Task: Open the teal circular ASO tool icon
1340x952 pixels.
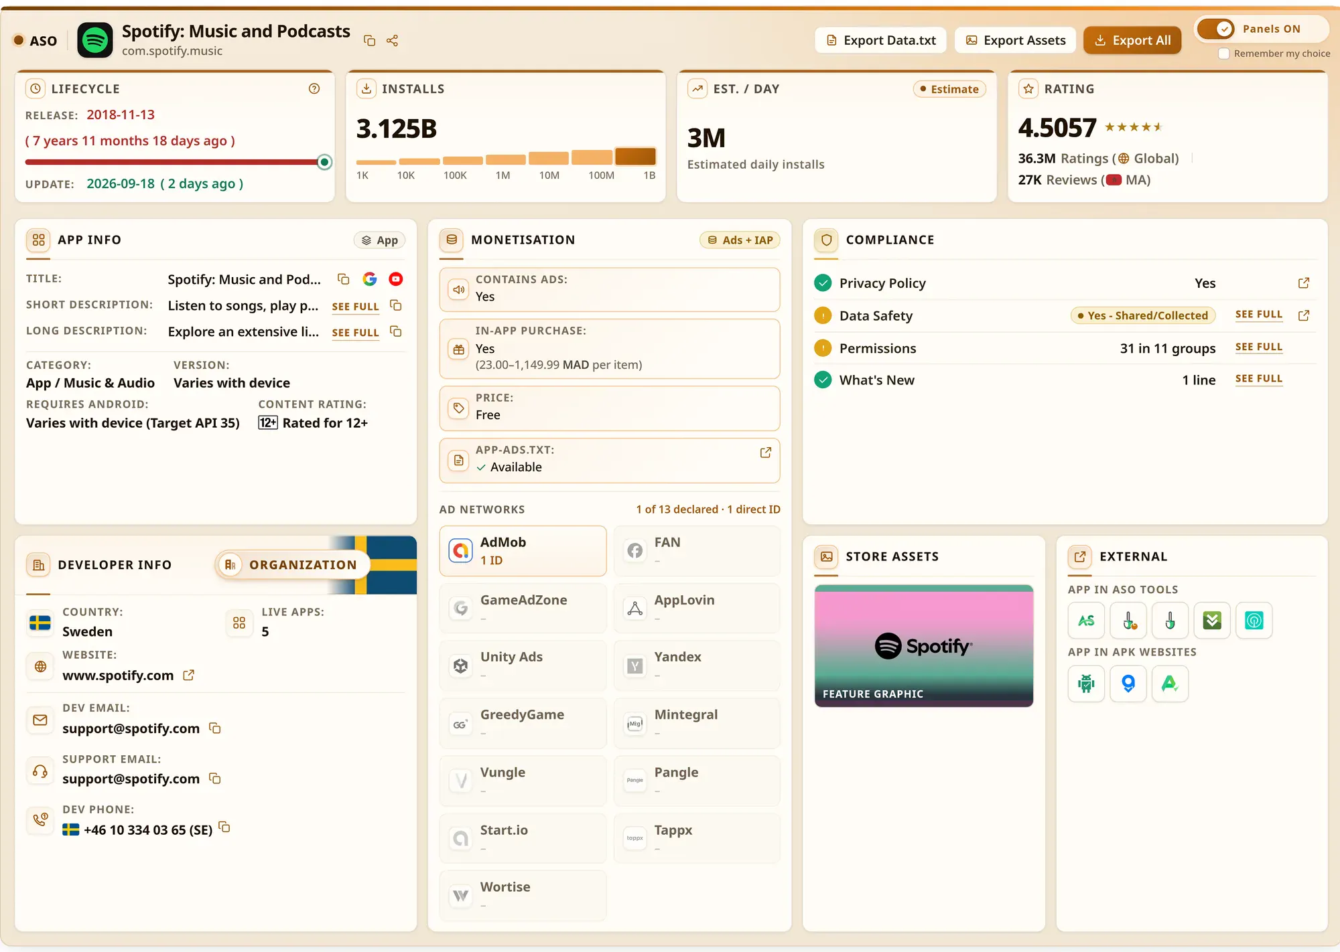Action: (x=1254, y=621)
